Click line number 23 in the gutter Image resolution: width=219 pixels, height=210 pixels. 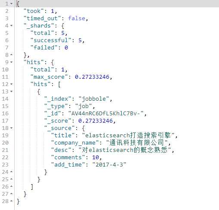5,165
